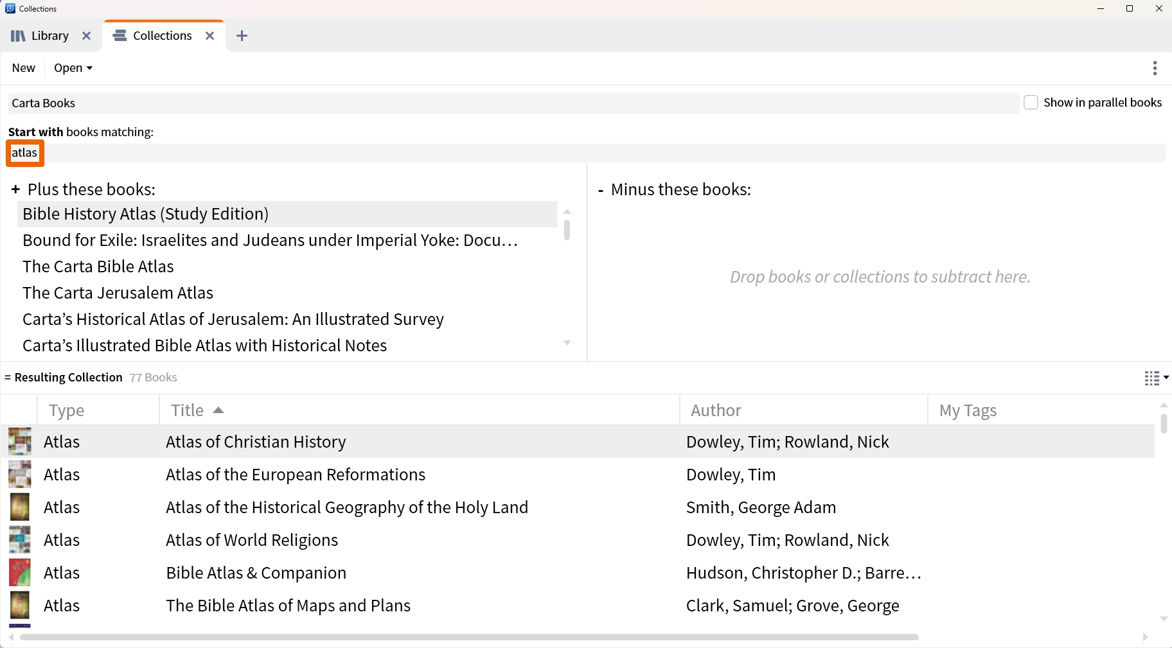Click results table scroll-up arrow

(x=1164, y=405)
